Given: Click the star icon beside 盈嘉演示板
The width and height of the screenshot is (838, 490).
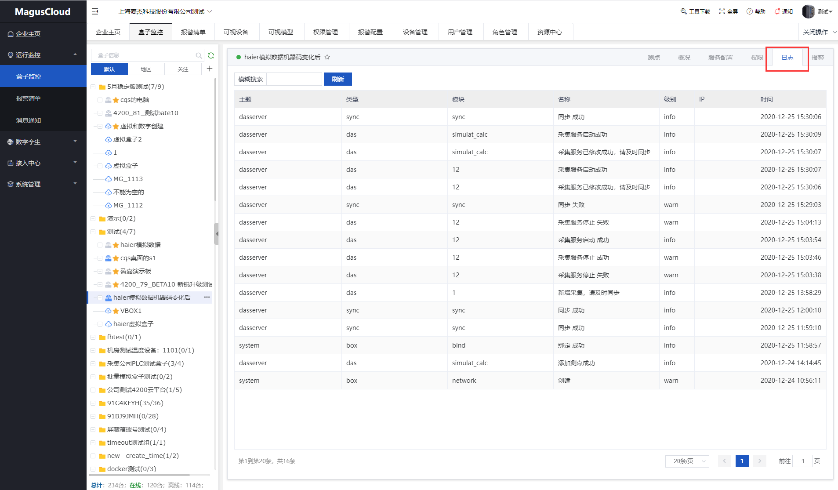Looking at the screenshot, I should click(x=116, y=272).
